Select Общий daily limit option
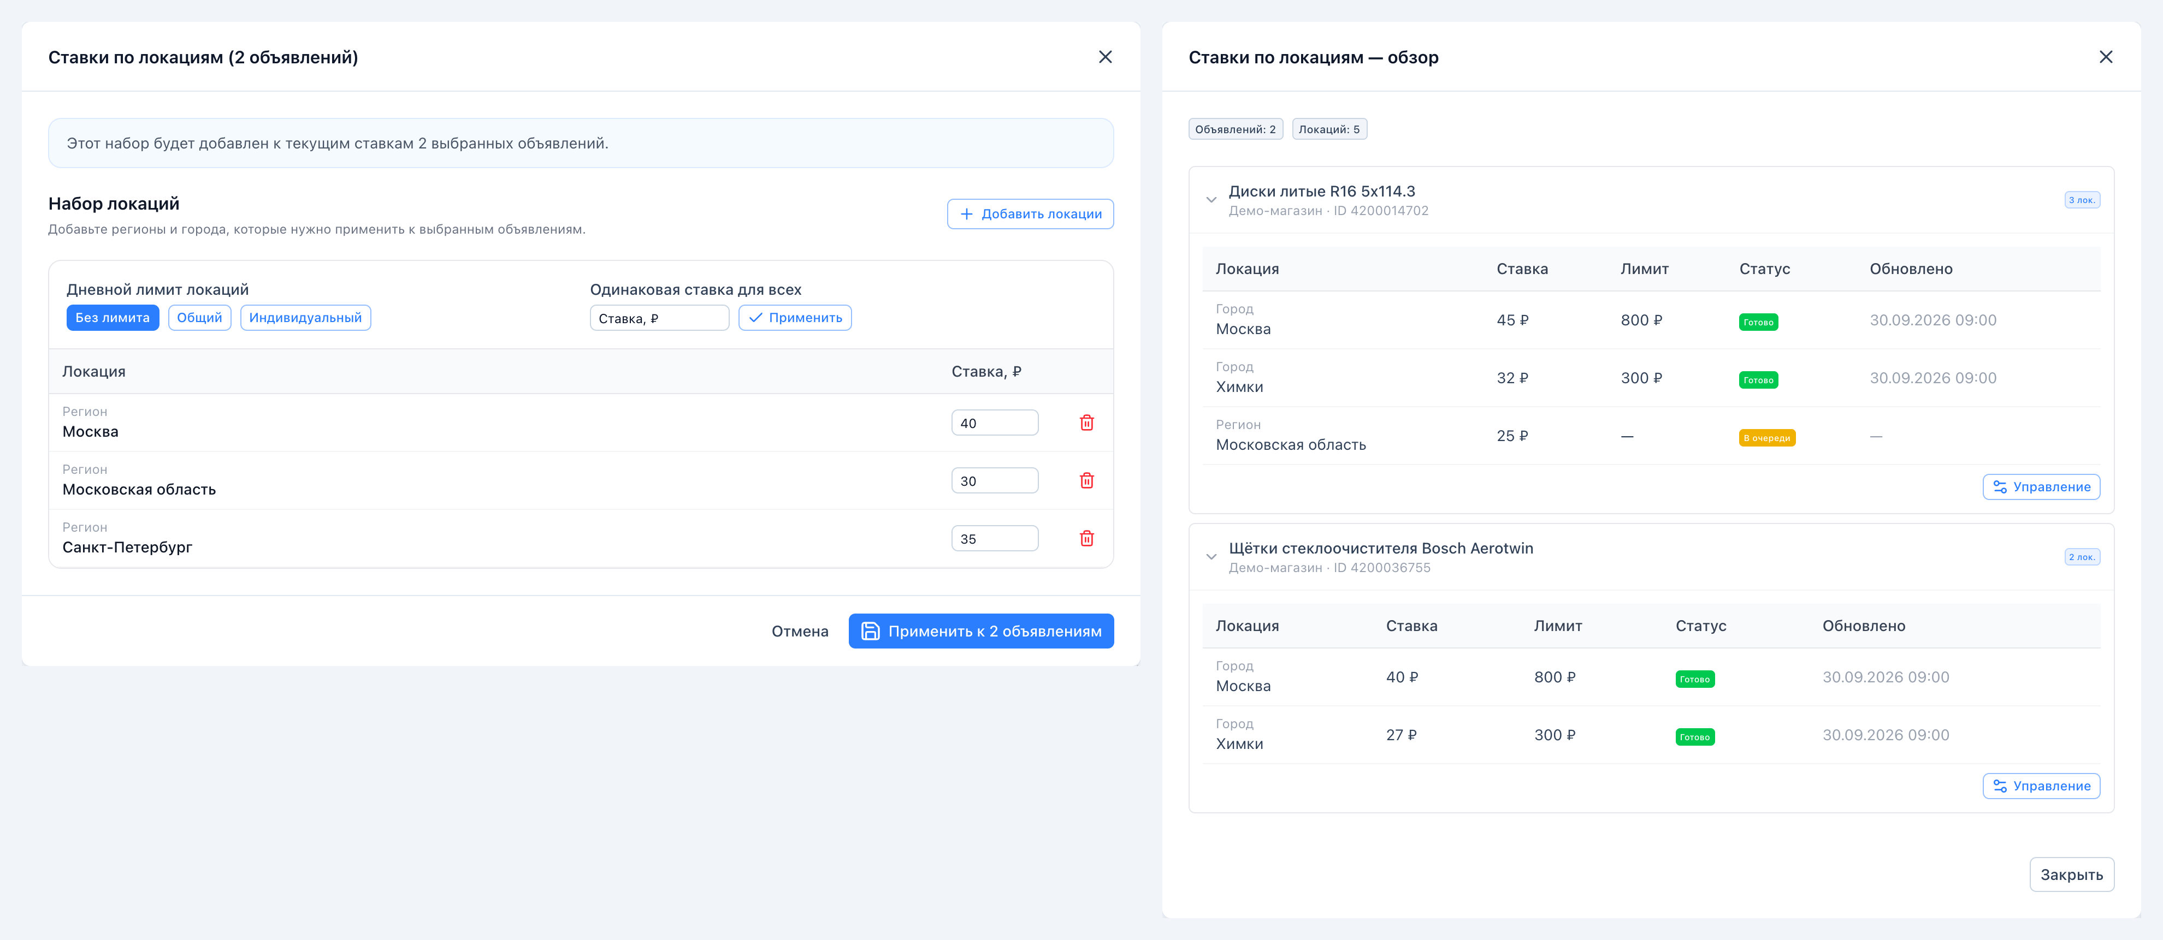The image size is (2163, 940). pos(200,318)
